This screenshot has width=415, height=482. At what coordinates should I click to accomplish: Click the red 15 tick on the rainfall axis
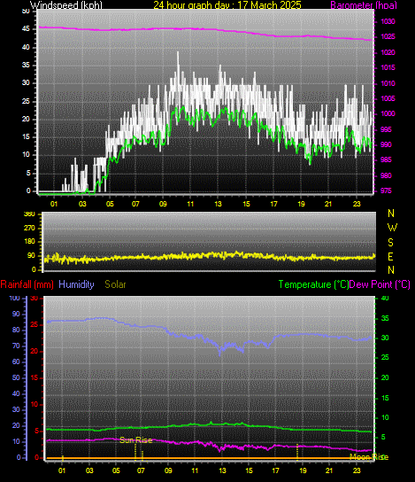tap(35, 377)
